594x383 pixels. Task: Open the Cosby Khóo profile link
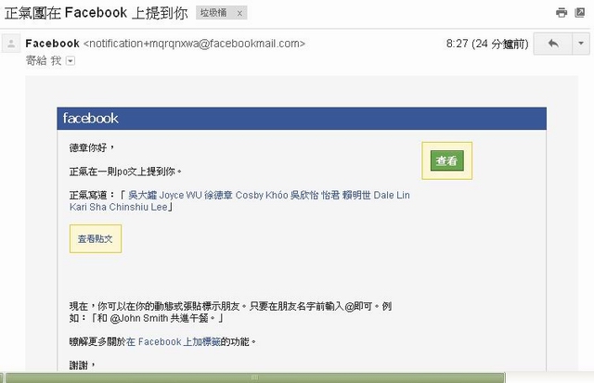(262, 196)
